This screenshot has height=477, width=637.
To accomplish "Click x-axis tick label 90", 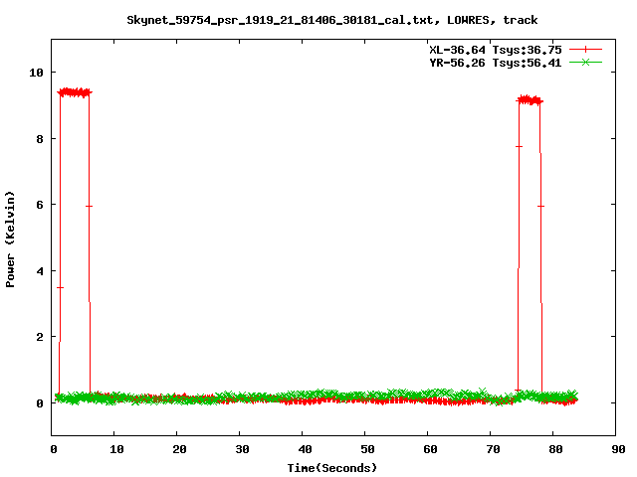I will coord(618,449).
